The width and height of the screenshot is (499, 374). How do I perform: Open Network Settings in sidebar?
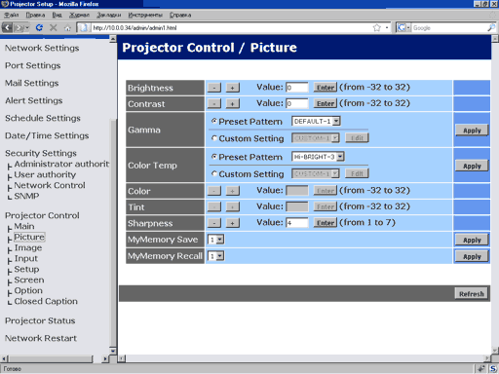[x=42, y=48]
